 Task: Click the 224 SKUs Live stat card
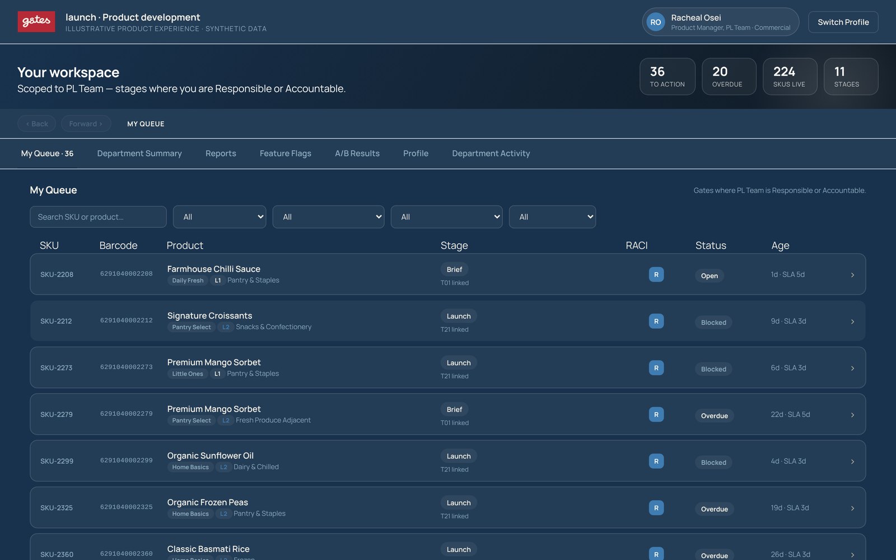tap(790, 77)
